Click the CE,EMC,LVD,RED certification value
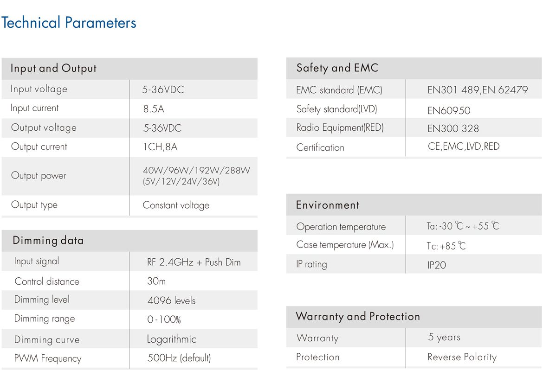This screenshot has width=543, height=370. click(x=464, y=147)
